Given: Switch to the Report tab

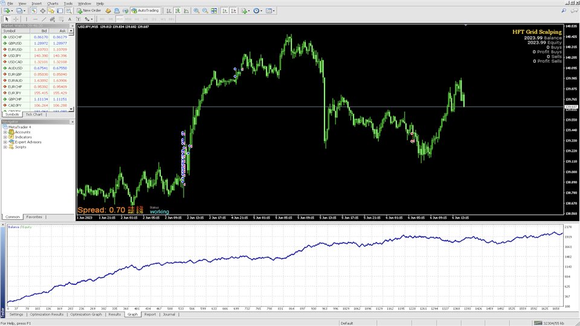Looking at the screenshot, I should pyautogui.click(x=149, y=315).
